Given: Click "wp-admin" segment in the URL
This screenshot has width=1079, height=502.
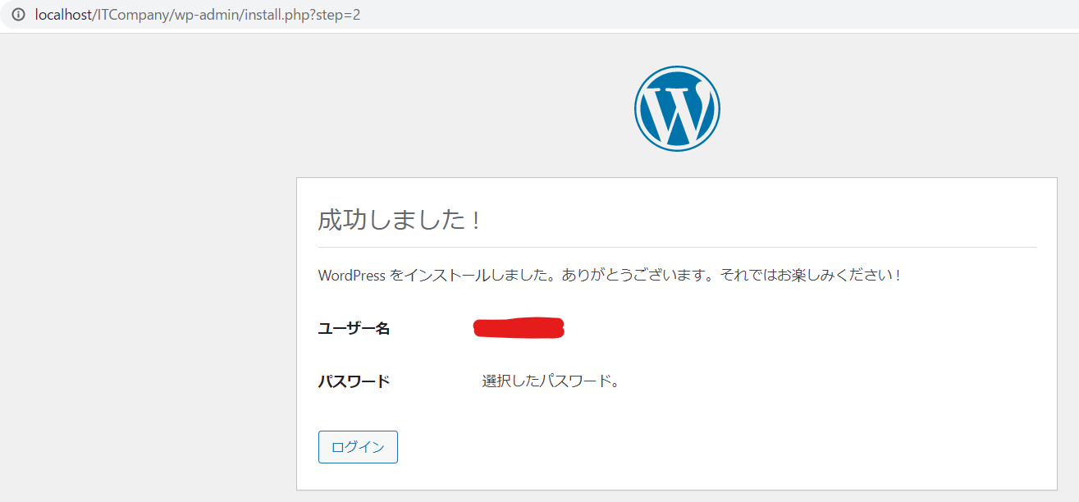Looking at the screenshot, I should (202, 16).
